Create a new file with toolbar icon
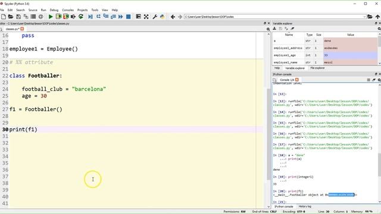Image resolution: width=381 pixels, height=214 pixels. [4, 17]
